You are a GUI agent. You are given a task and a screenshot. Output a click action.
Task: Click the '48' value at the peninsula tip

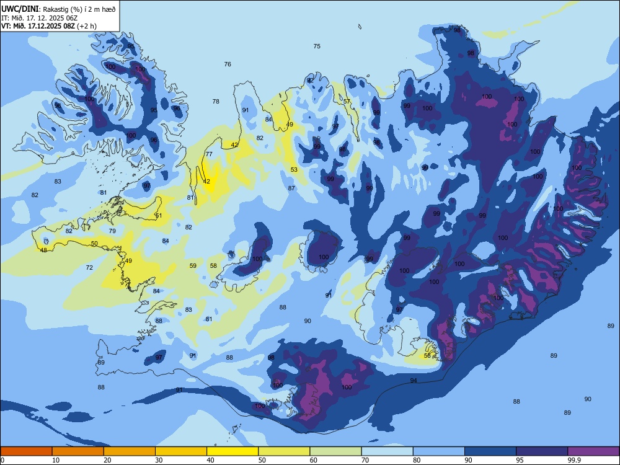pyautogui.click(x=43, y=250)
